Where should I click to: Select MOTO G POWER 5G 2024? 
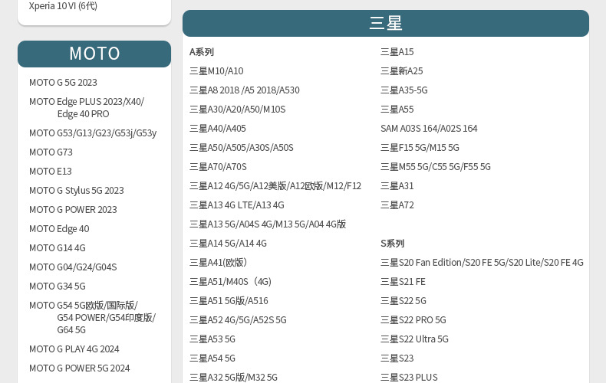click(79, 368)
